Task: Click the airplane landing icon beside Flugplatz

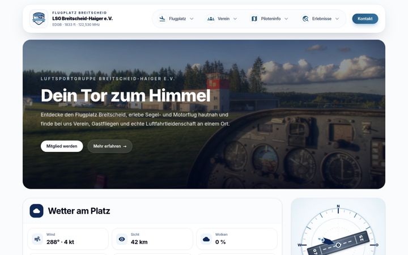Action: [x=162, y=19]
